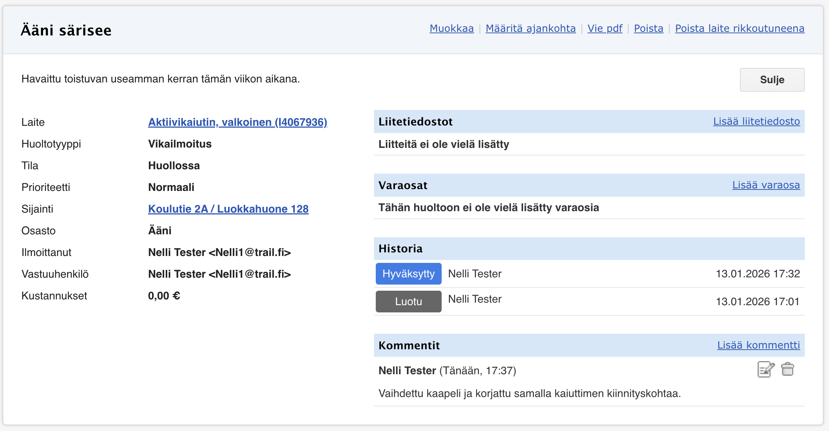Click Määritä ajankohta link
Screen dimensions: 829x431
[x=530, y=29]
